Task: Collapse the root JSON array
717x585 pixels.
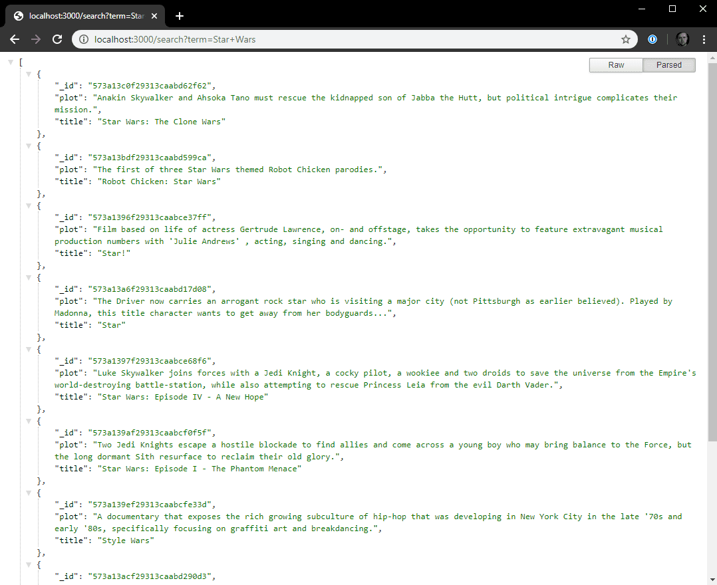Action: 11,62
